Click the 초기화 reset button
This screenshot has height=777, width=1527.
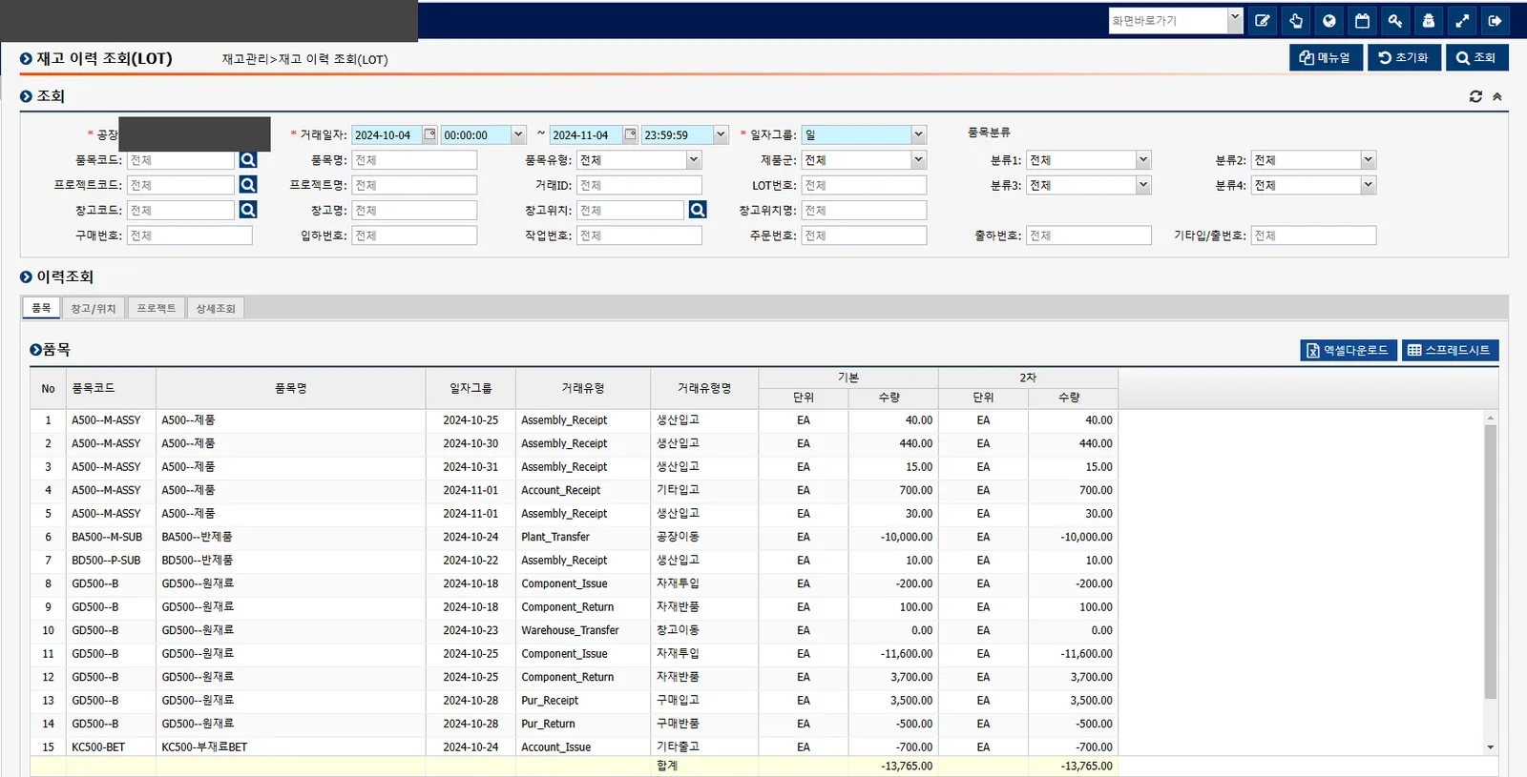1403,58
